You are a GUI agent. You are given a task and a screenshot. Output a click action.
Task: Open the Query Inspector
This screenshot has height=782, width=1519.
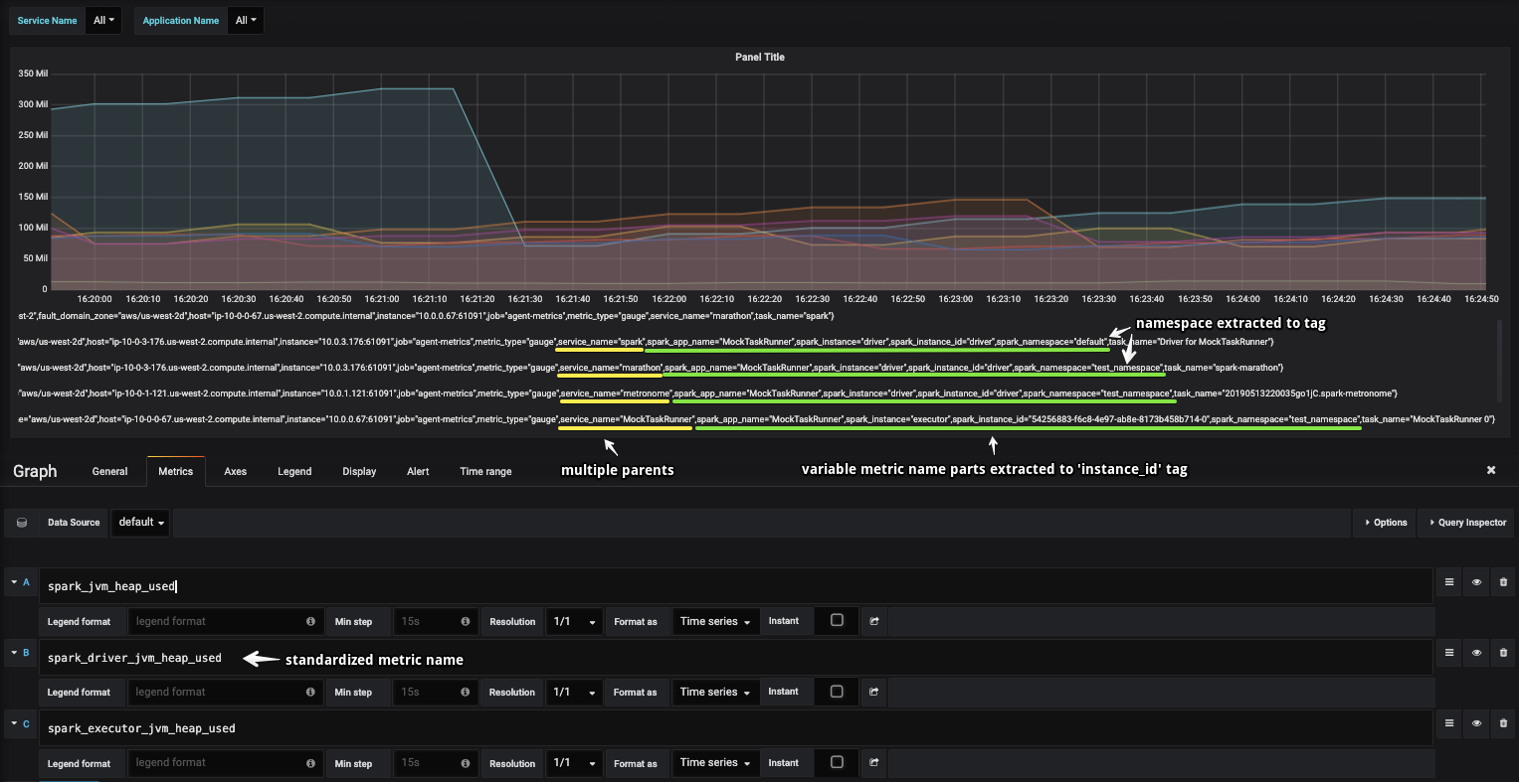(x=1467, y=522)
